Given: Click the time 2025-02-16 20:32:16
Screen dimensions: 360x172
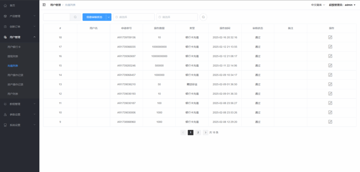Looking at the screenshot, I should pyautogui.click(x=225, y=37).
